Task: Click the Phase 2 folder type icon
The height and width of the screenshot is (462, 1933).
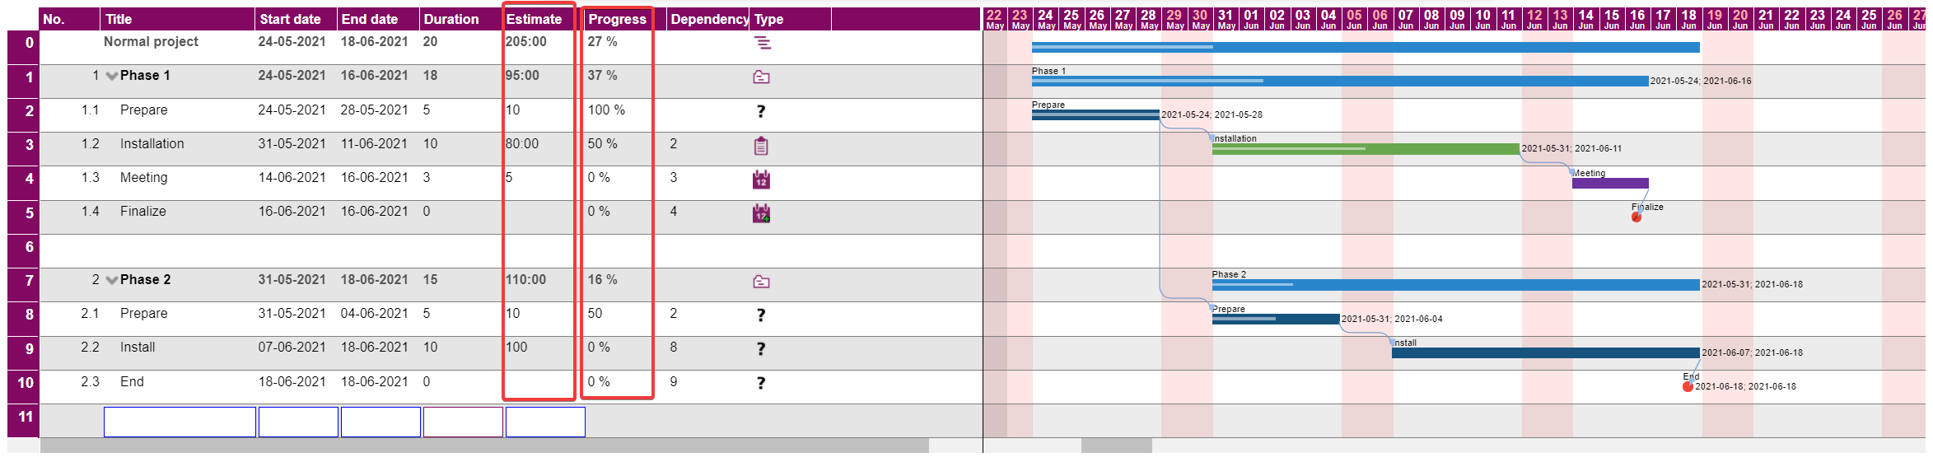Action: [x=761, y=282]
